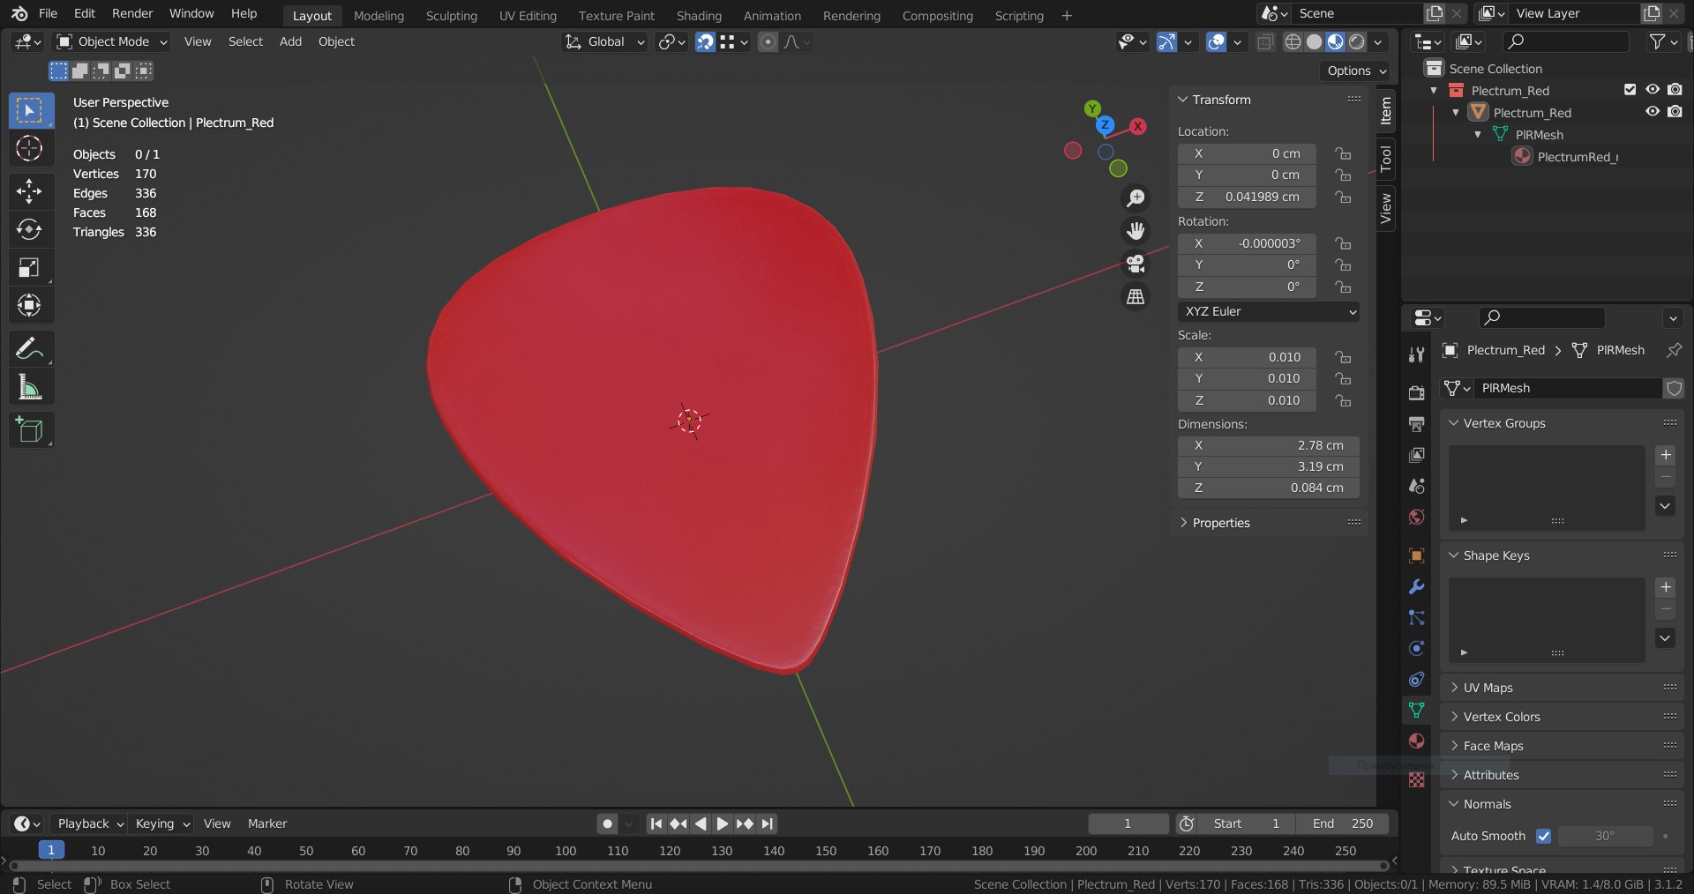Toggle auto keying record button

pos(607,823)
